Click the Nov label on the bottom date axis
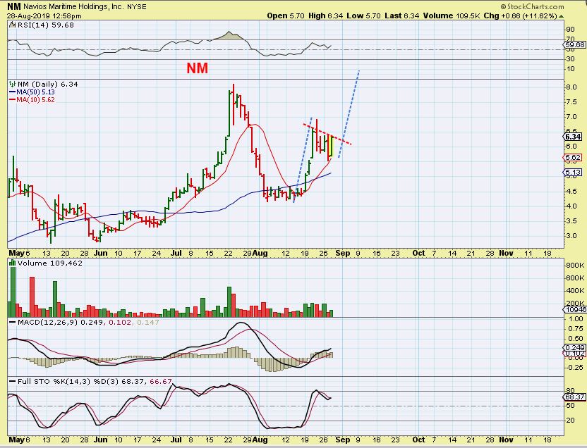 506,440
